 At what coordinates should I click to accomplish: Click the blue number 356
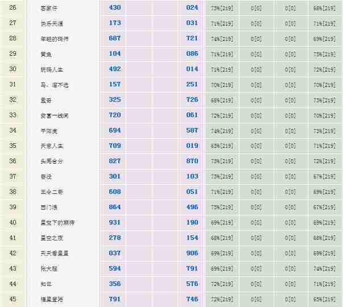click(x=115, y=284)
